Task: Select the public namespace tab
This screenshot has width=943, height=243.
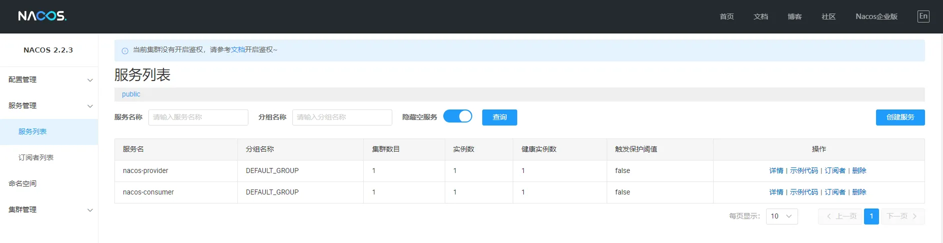Action: (131, 94)
